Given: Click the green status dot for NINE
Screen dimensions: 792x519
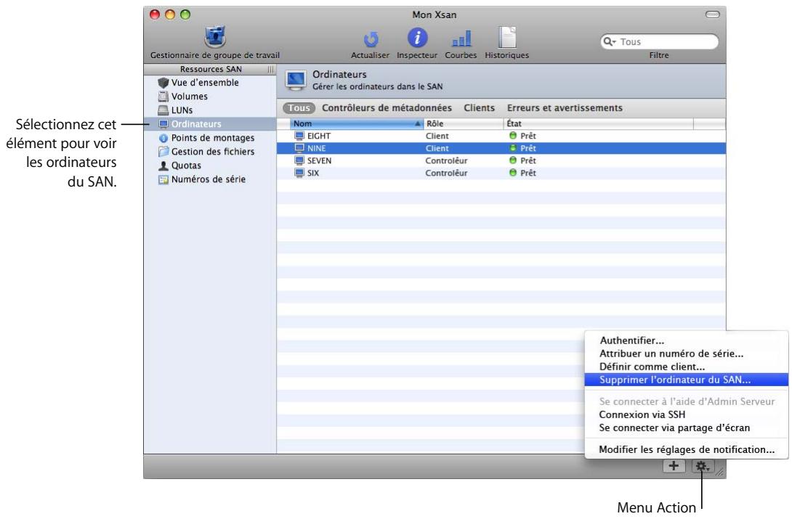Looking at the screenshot, I should coord(513,148).
